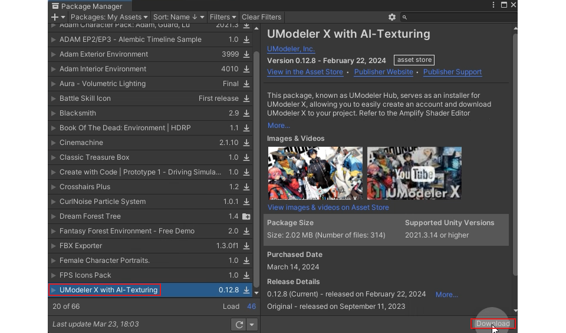
Task: Click download icon for Aura - Volumetric Lighting
Action: (246, 84)
